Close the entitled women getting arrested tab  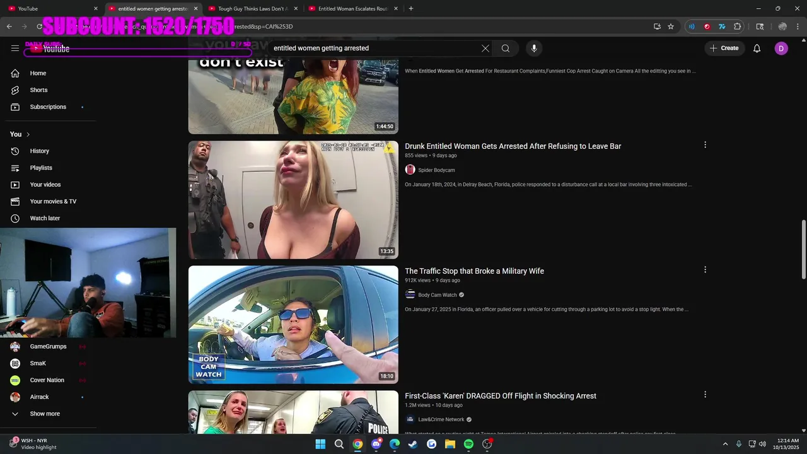click(x=195, y=9)
